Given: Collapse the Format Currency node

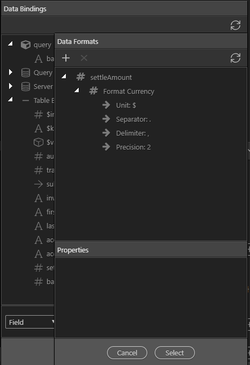Looking at the screenshot, I should click(77, 90).
